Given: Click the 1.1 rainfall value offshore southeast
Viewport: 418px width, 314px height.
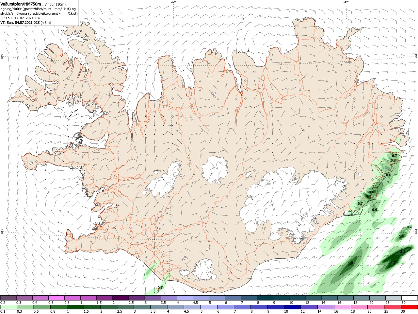Looking at the screenshot, I should (x=402, y=236).
